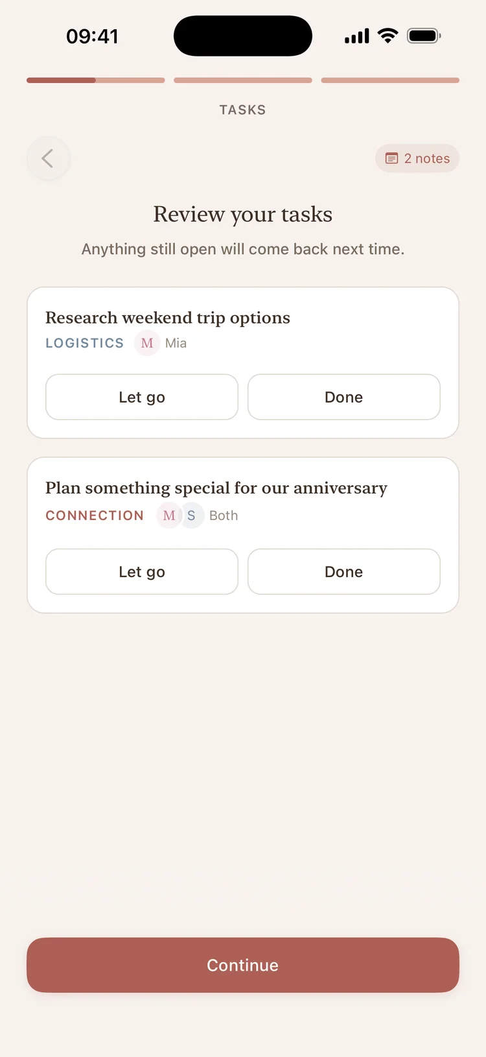The width and height of the screenshot is (486, 1057).
Task: Tap the LOGISTICS category label
Action: 84,343
